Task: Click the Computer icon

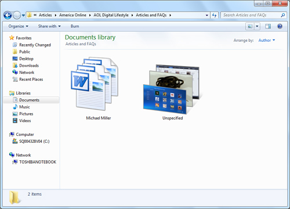Action: click(x=12, y=134)
